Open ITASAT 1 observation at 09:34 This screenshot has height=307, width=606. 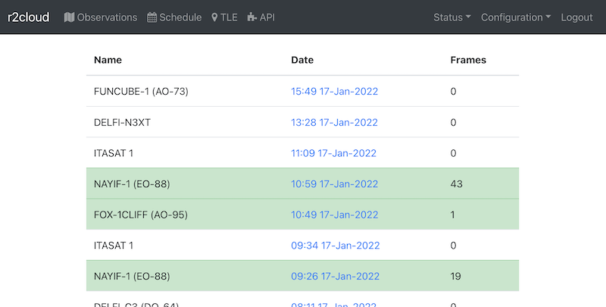335,246
